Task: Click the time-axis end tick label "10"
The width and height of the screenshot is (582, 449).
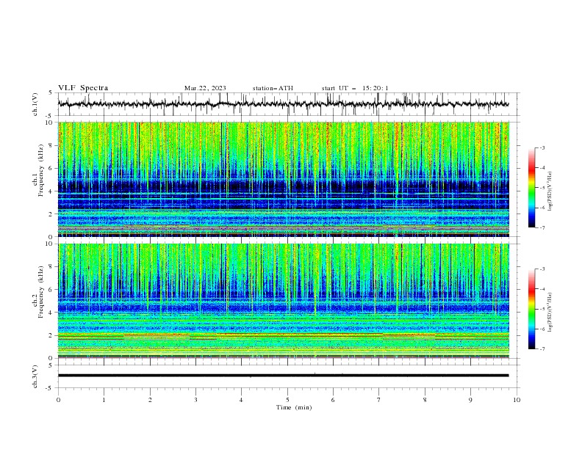Action: click(517, 400)
